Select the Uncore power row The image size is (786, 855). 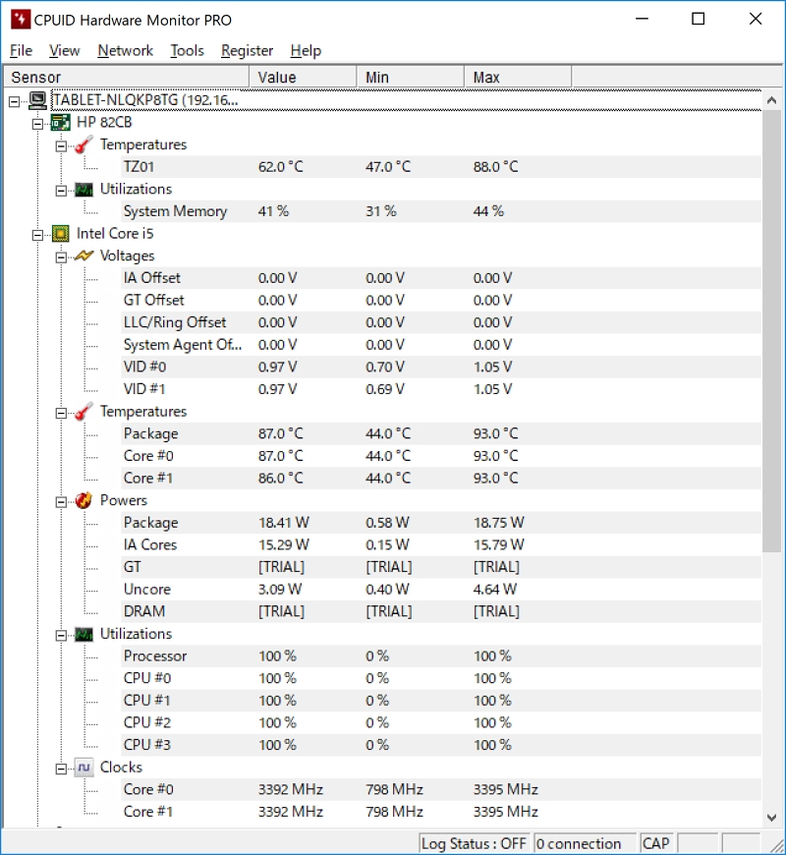(x=441, y=590)
